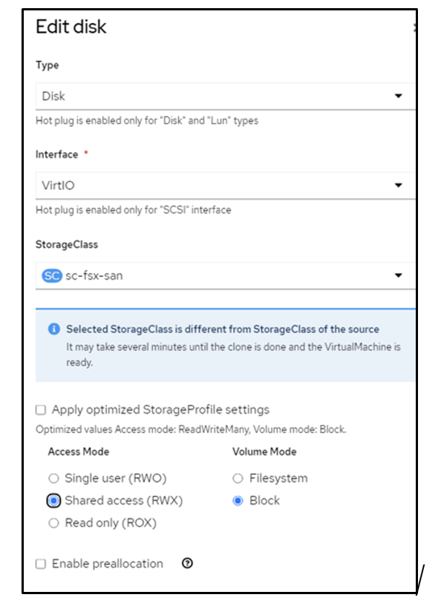The width and height of the screenshot is (441, 609).
Task: Click the blue info icon in alert
Action: pos(54,329)
